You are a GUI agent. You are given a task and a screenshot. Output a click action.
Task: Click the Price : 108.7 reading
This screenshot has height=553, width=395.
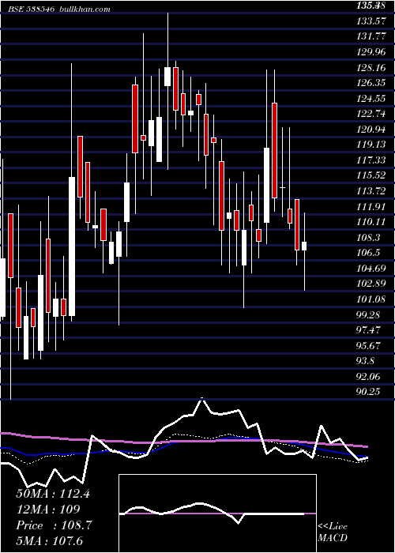coord(54,525)
